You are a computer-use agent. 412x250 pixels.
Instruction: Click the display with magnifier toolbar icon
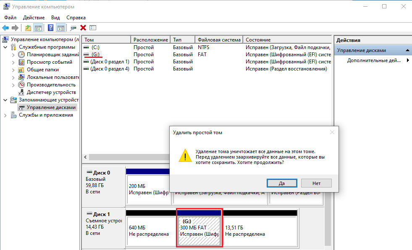72,28
